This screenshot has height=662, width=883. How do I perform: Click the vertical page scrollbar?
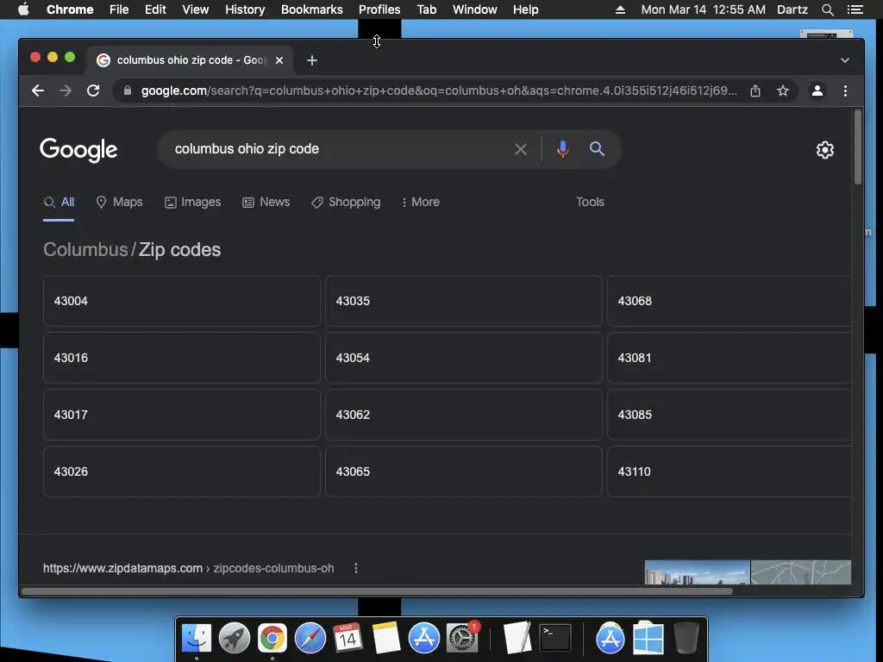coord(858,147)
